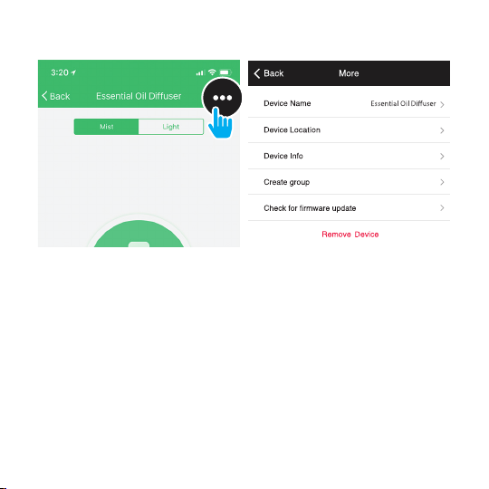Open Device Name chevron arrow
489x489 pixels.
(442, 104)
